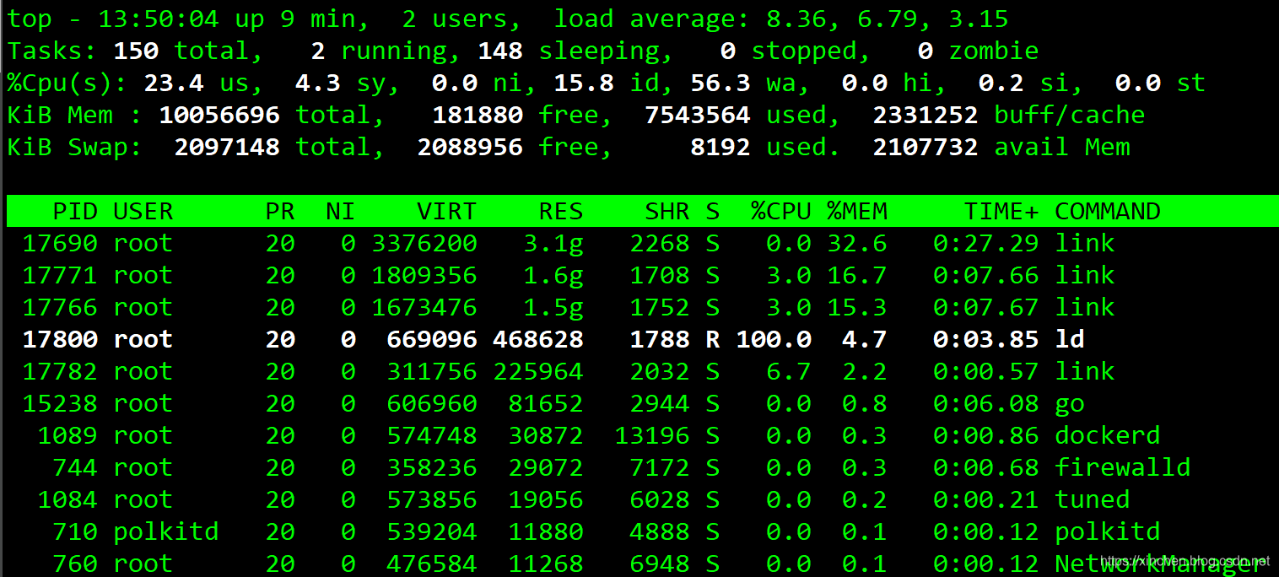Select PID 17771 in the process list
The height and width of the screenshot is (577, 1279).
60,275
